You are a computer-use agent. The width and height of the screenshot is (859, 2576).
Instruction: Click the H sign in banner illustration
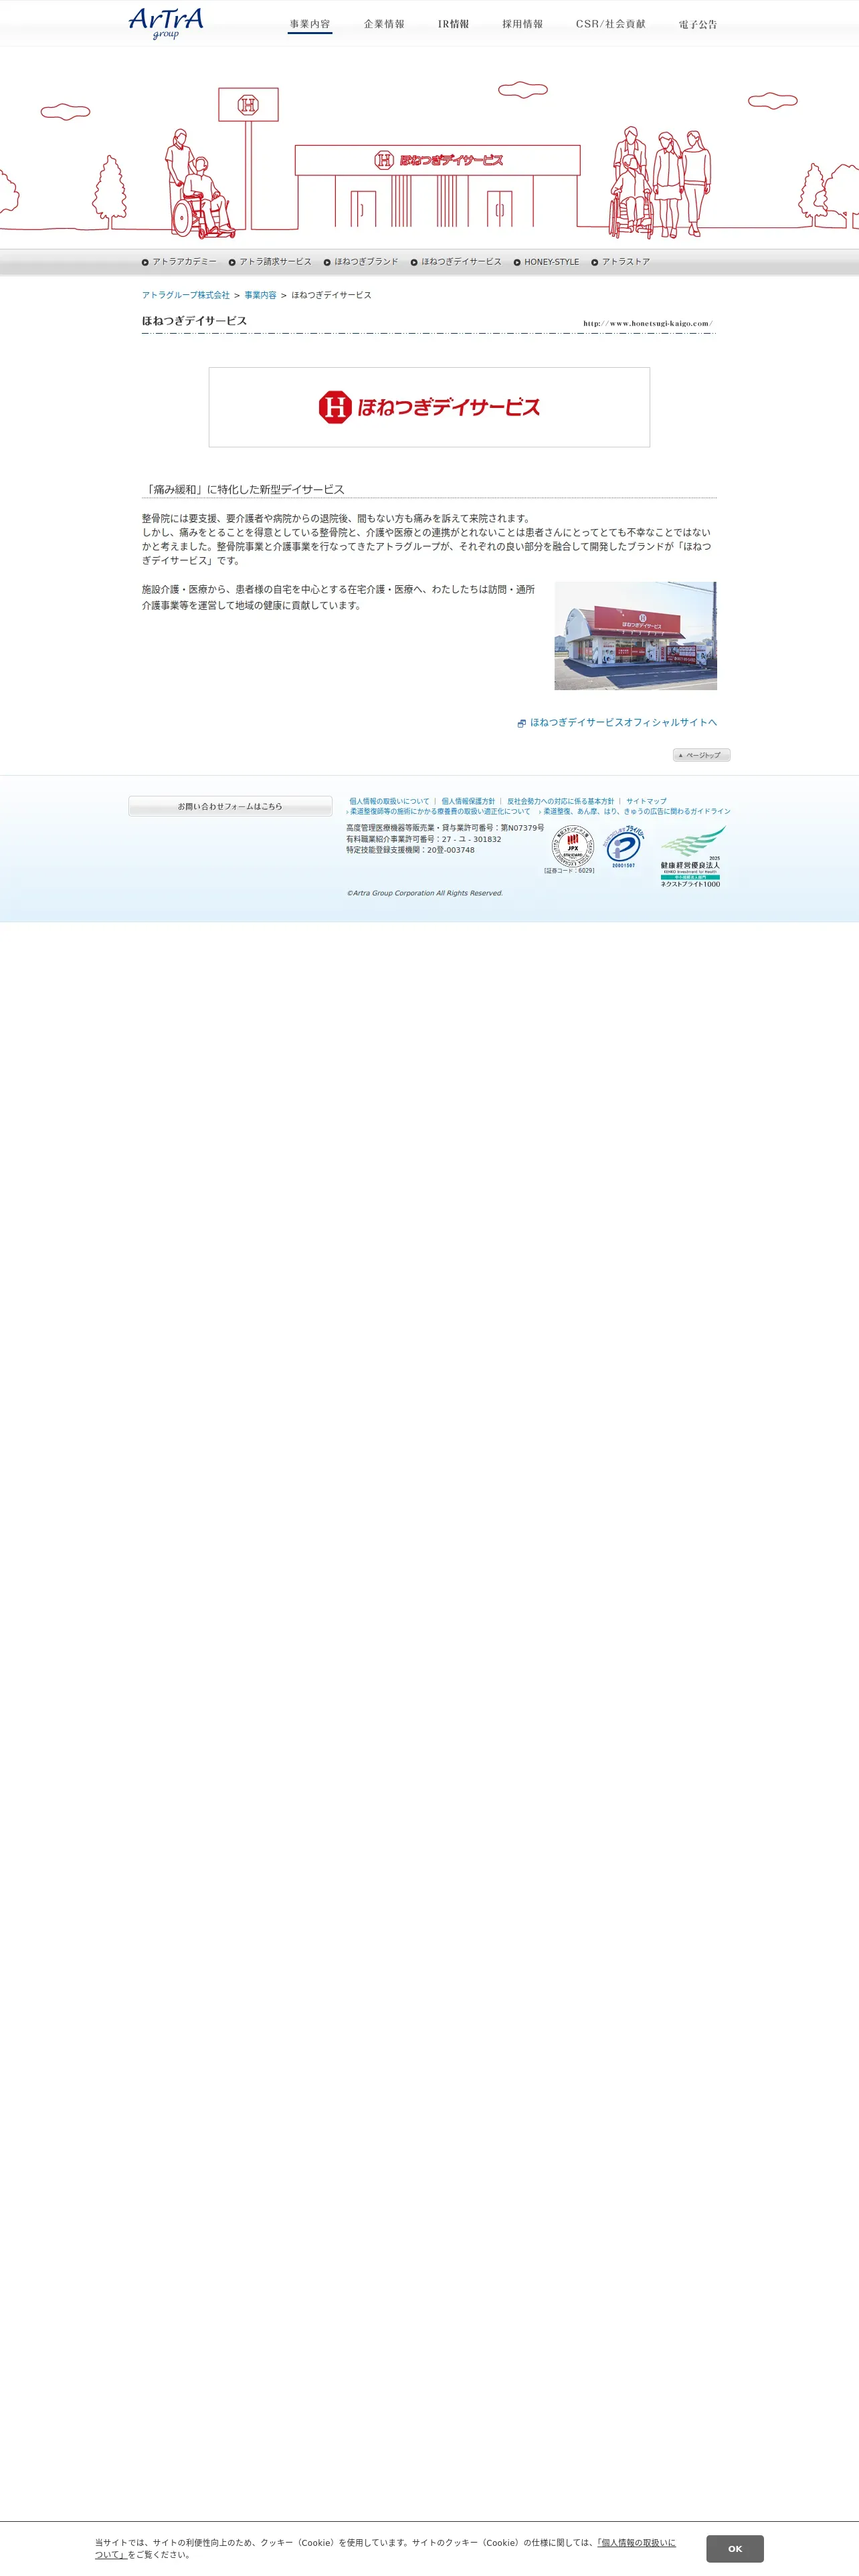click(248, 104)
